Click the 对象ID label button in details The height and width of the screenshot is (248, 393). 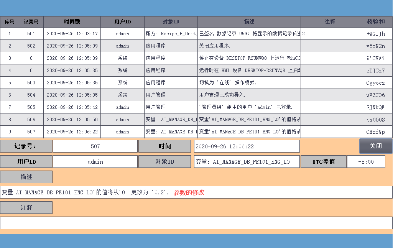[164, 162]
